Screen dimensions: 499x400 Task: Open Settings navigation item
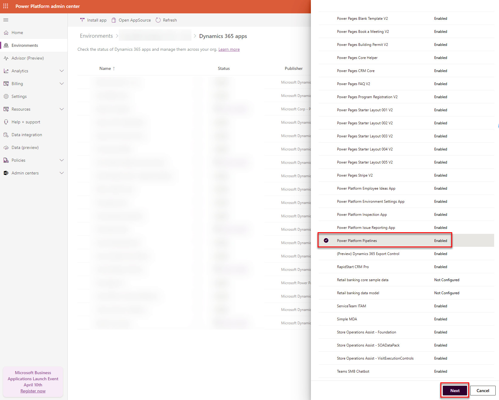[x=34, y=96]
